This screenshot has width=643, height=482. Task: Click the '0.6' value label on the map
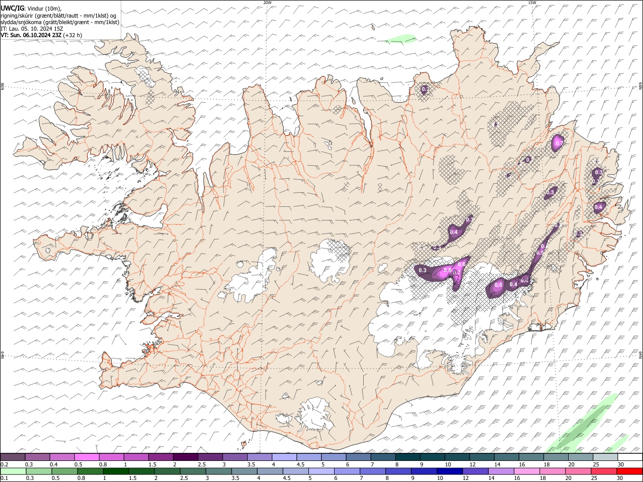tap(462, 265)
